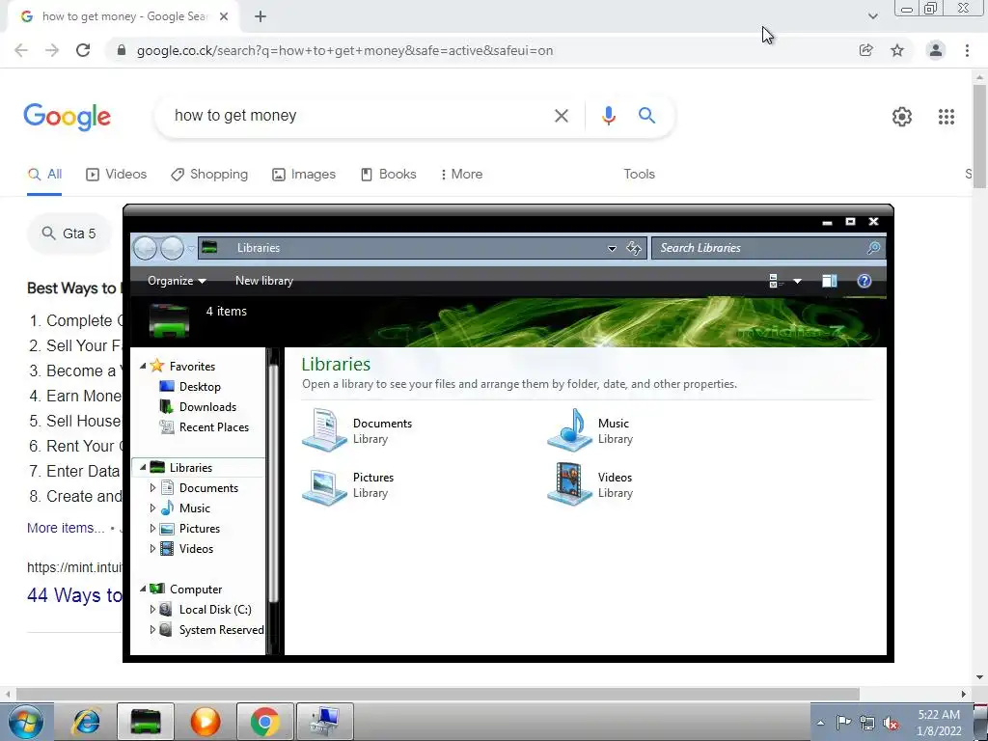
Task: Select Downloads in Favorites
Action: pyautogui.click(x=207, y=407)
